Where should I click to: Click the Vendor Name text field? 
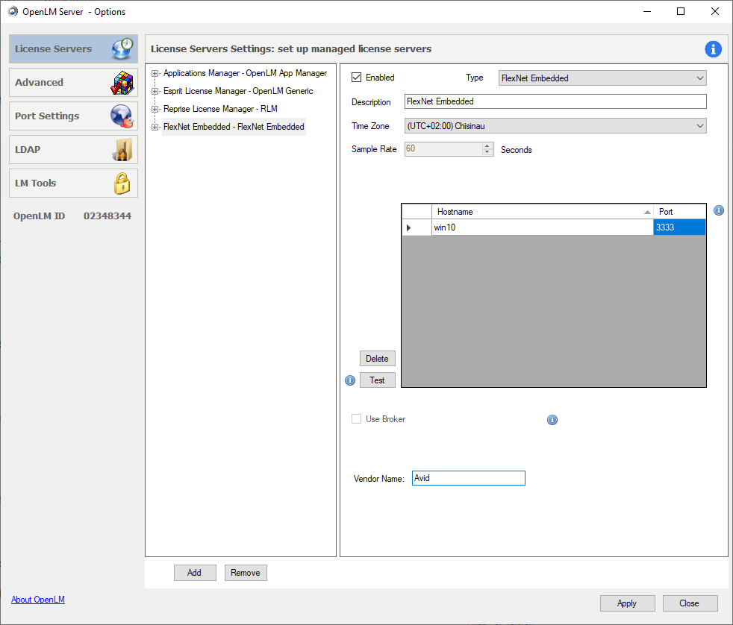pos(468,478)
